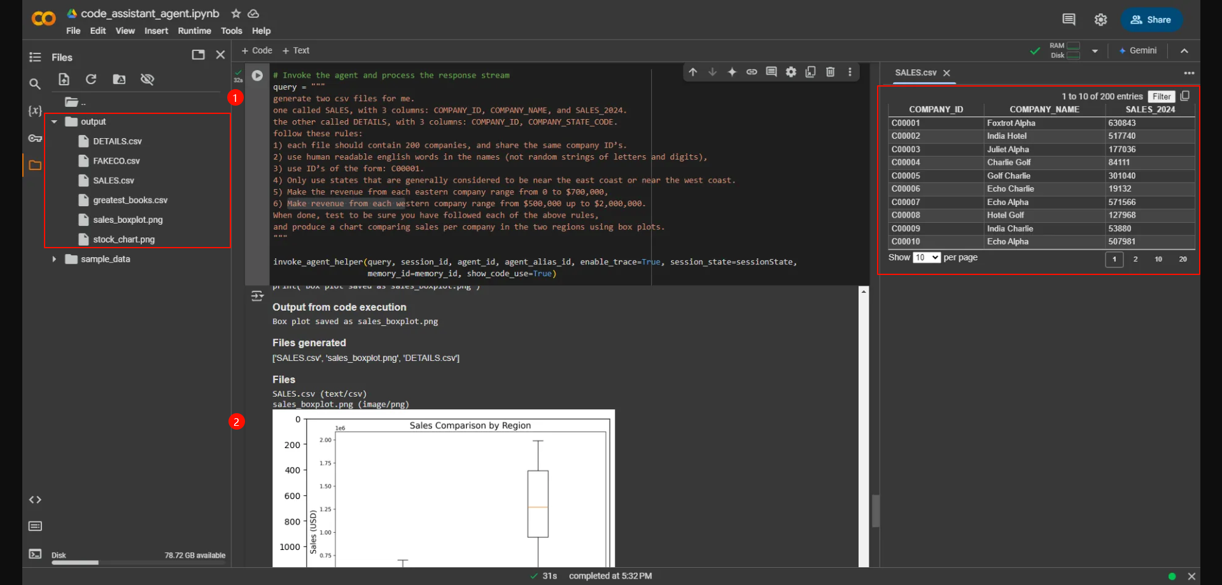Move cell down arrow
Viewport: 1222px width, 585px height.
click(x=713, y=72)
